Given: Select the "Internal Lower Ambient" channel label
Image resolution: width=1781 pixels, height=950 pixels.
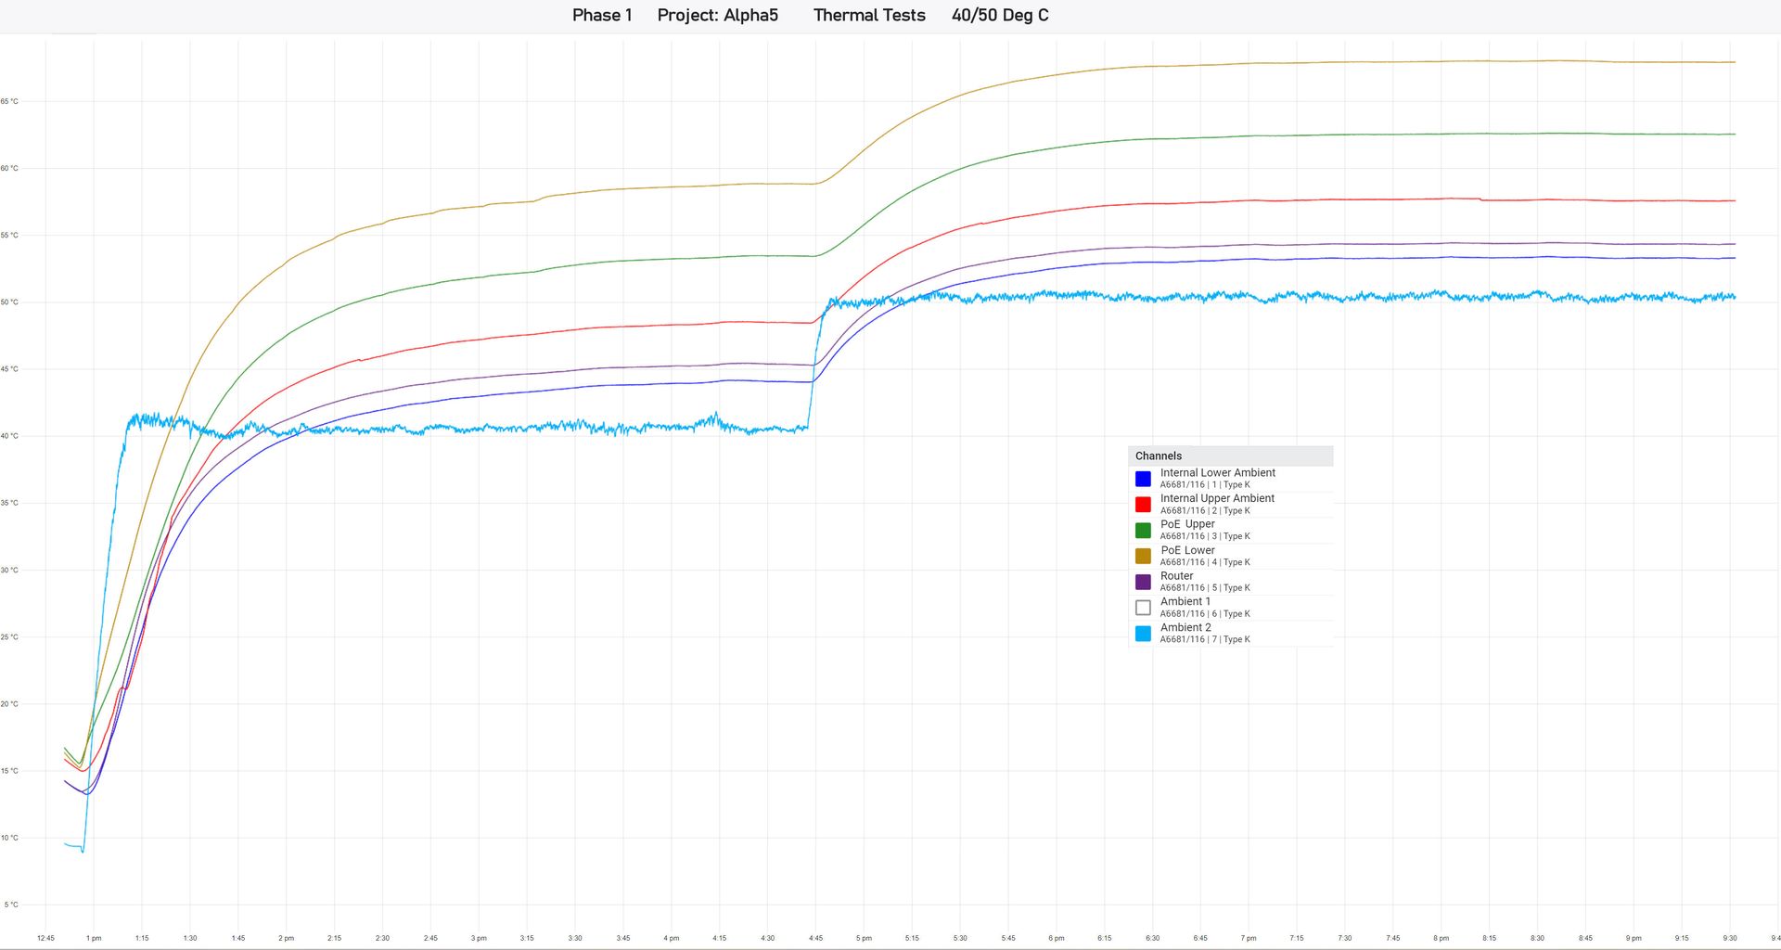Looking at the screenshot, I should pos(1218,472).
